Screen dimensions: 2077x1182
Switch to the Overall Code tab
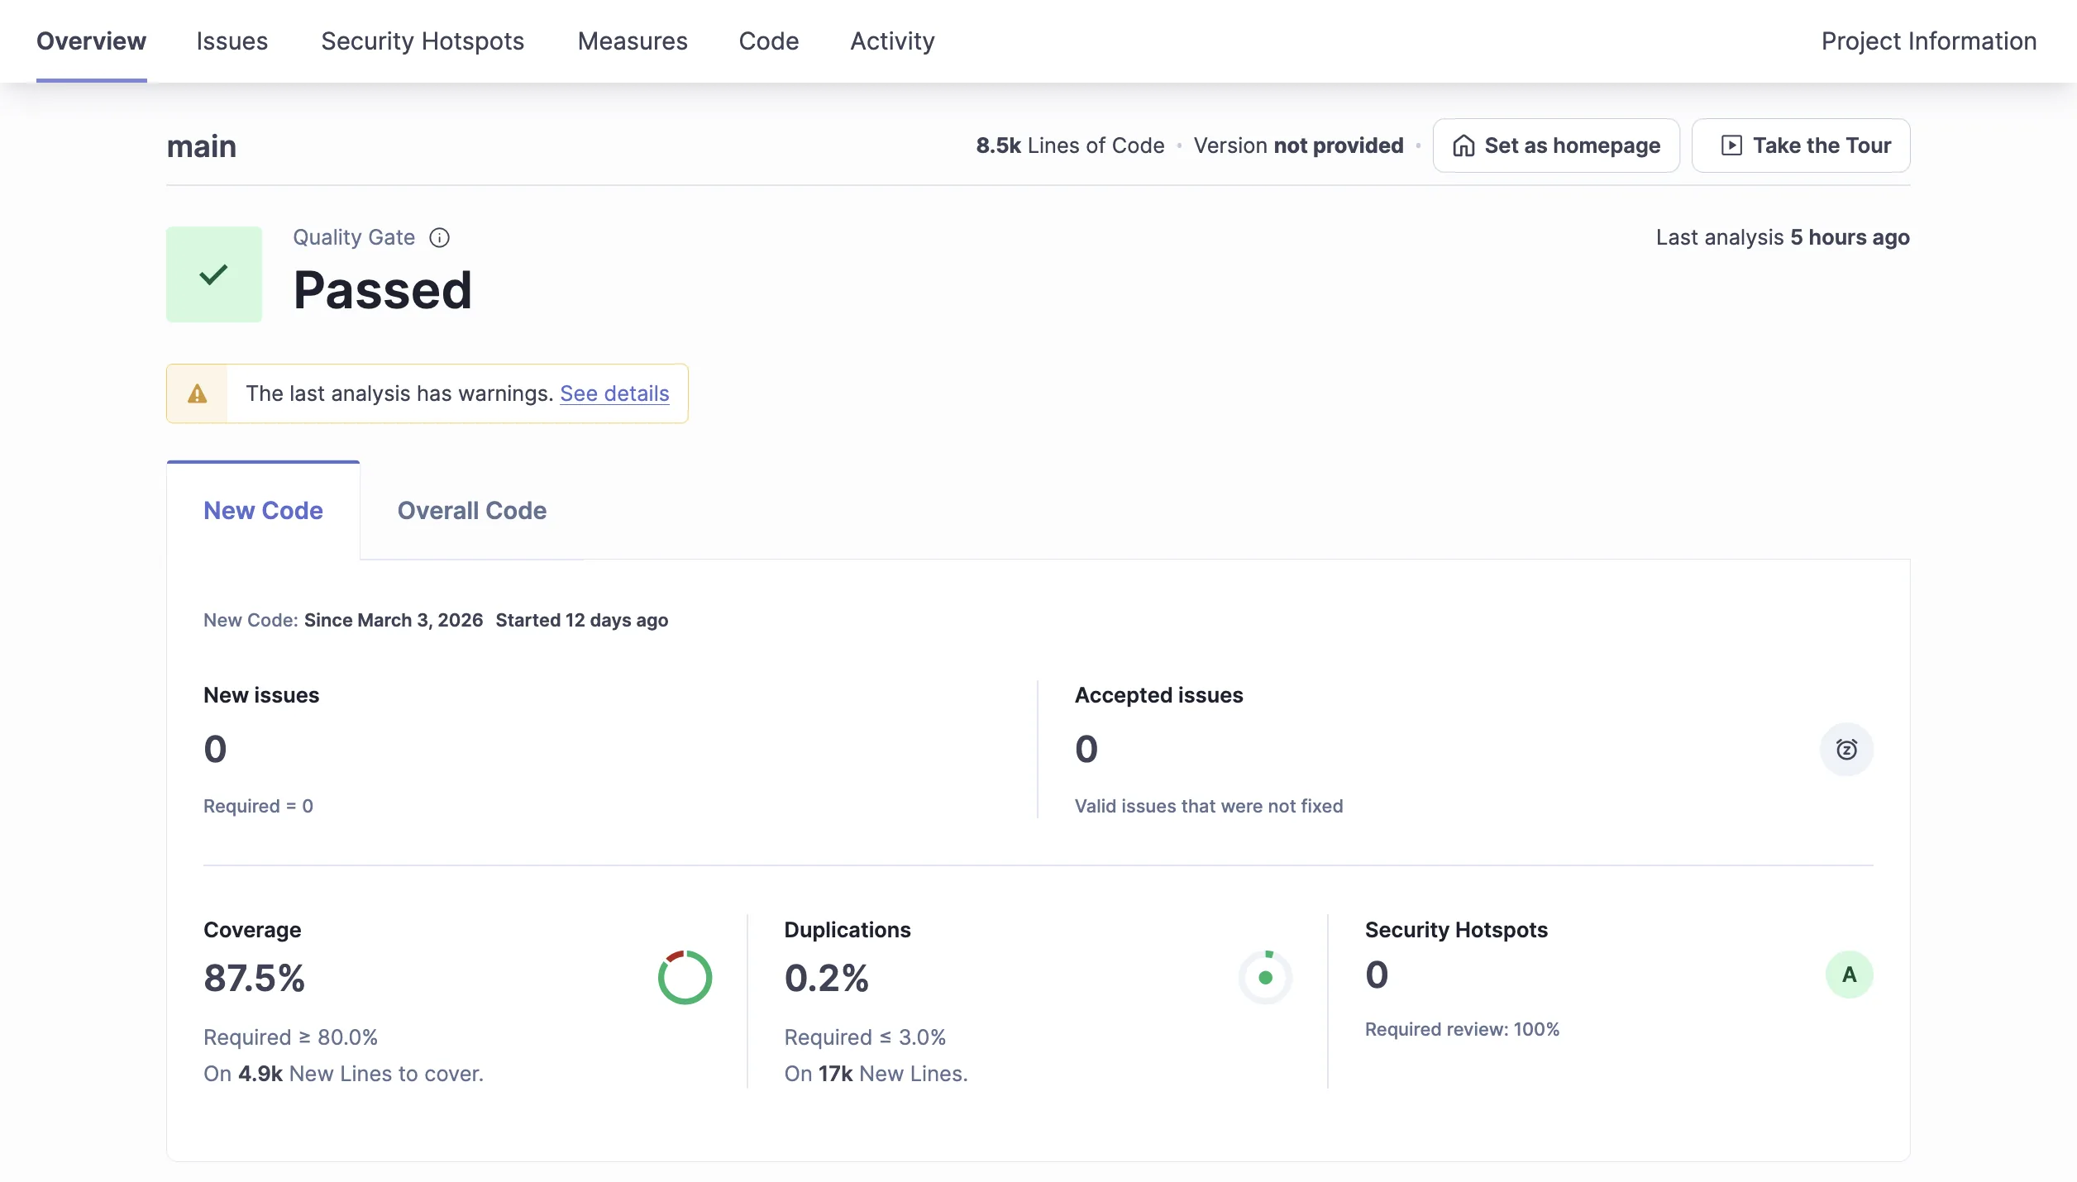[x=471, y=511]
